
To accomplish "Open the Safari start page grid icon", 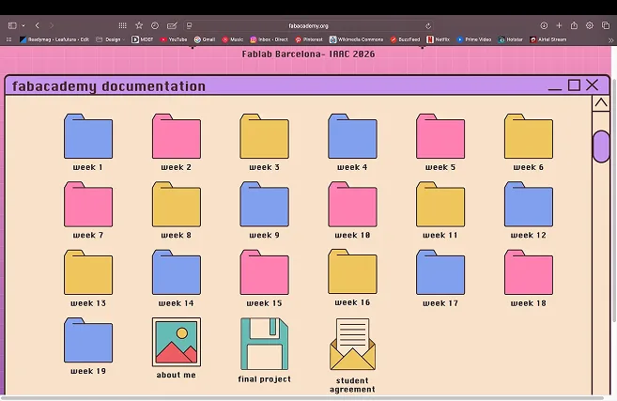I will (122, 25).
